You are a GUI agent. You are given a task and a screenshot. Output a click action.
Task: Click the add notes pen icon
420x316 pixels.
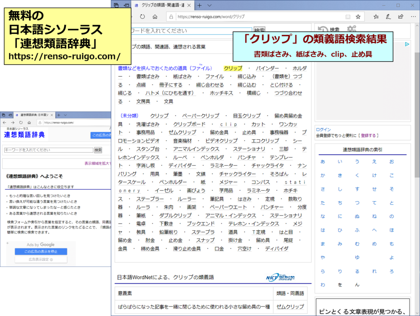[388, 17]
